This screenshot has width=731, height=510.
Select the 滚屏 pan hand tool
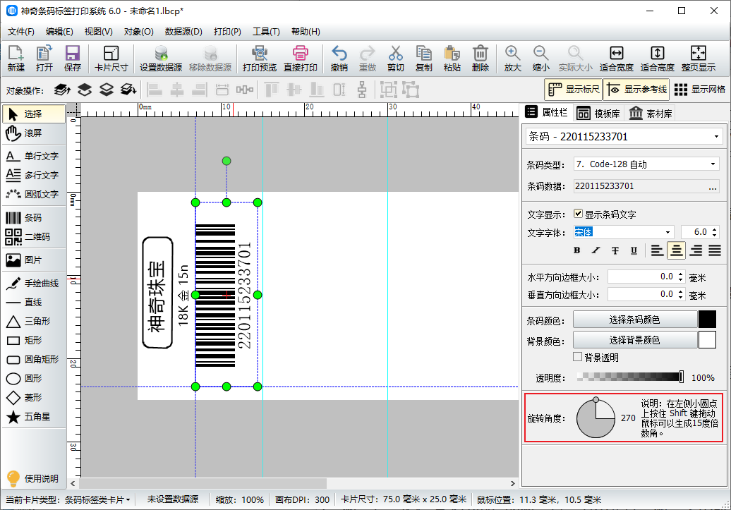[x=33, y=133]
